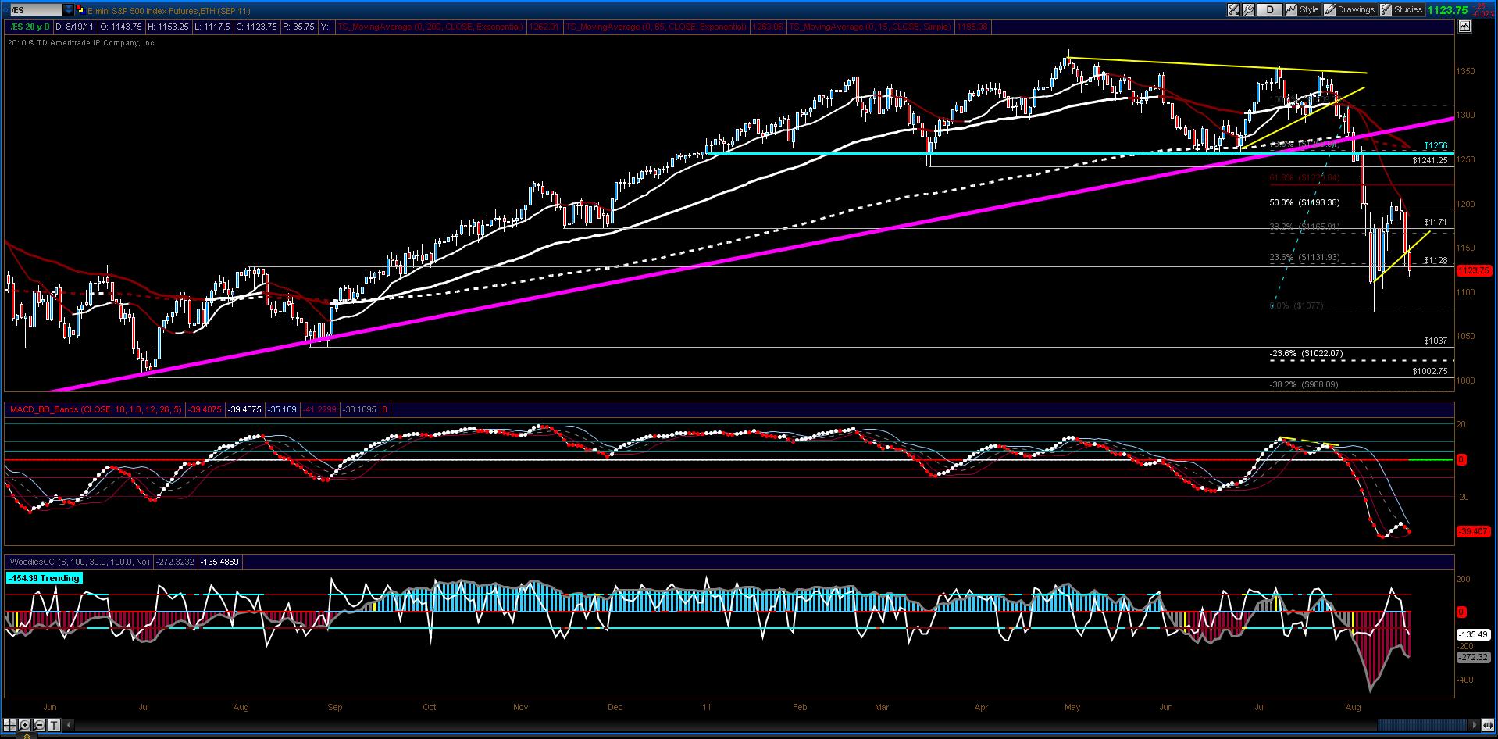Select the '23.6% ($1131.93)' Fibonacci label
The height and width of the screenshot is (739, 1498).
(x=1304, y=258)
